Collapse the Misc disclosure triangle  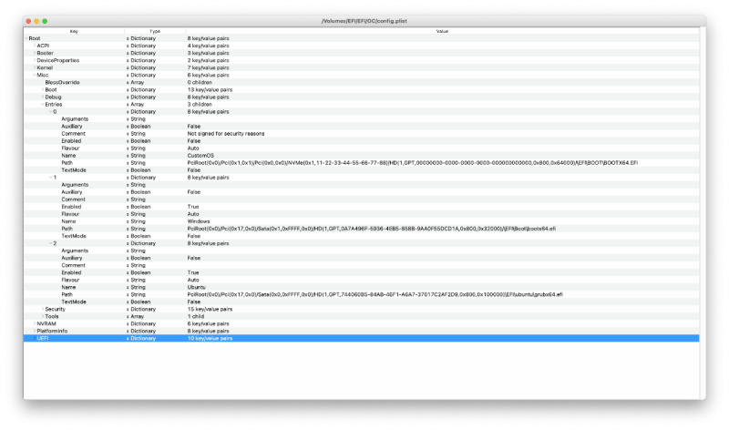point(35,75)
